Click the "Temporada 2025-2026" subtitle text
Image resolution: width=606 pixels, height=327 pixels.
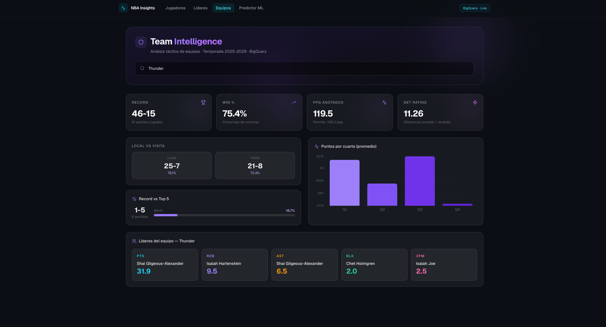tap(225, 51)
